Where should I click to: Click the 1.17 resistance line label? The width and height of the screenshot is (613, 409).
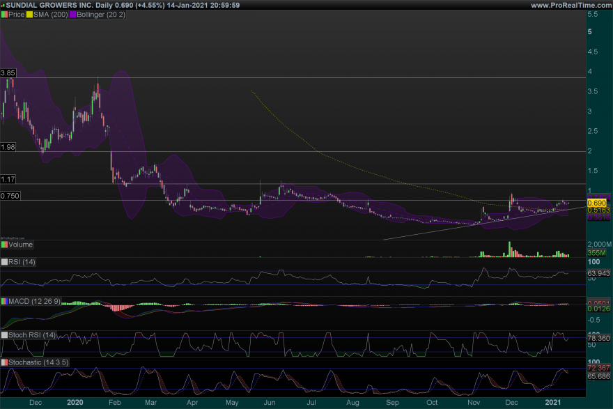pyautogui.click(x=8, y=179)
